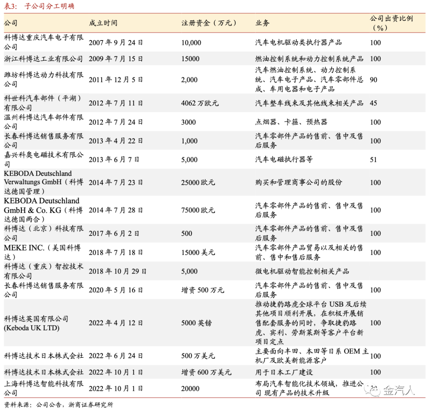Click the text 点烟器、卡箍、预热器
Screen dimensions: 429x409
(292, 122)
